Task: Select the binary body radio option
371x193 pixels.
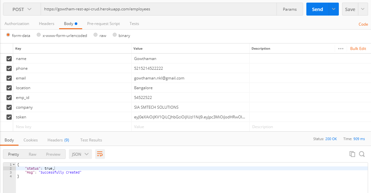Action: (x=115, y=35)
